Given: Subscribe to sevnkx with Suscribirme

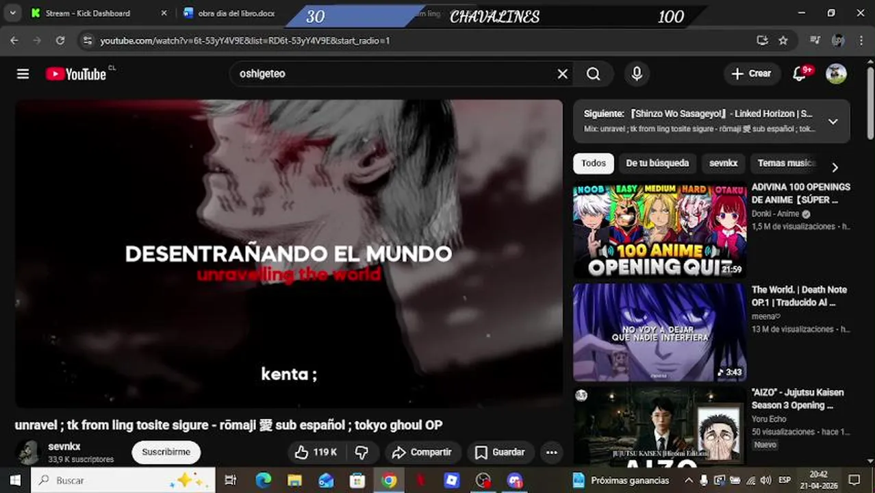Looking at the screenshot, I should (x=166, y=452).
